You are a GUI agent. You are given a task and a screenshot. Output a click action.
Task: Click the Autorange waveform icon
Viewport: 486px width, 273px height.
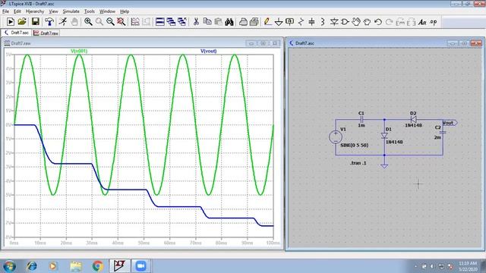point(135,22)
